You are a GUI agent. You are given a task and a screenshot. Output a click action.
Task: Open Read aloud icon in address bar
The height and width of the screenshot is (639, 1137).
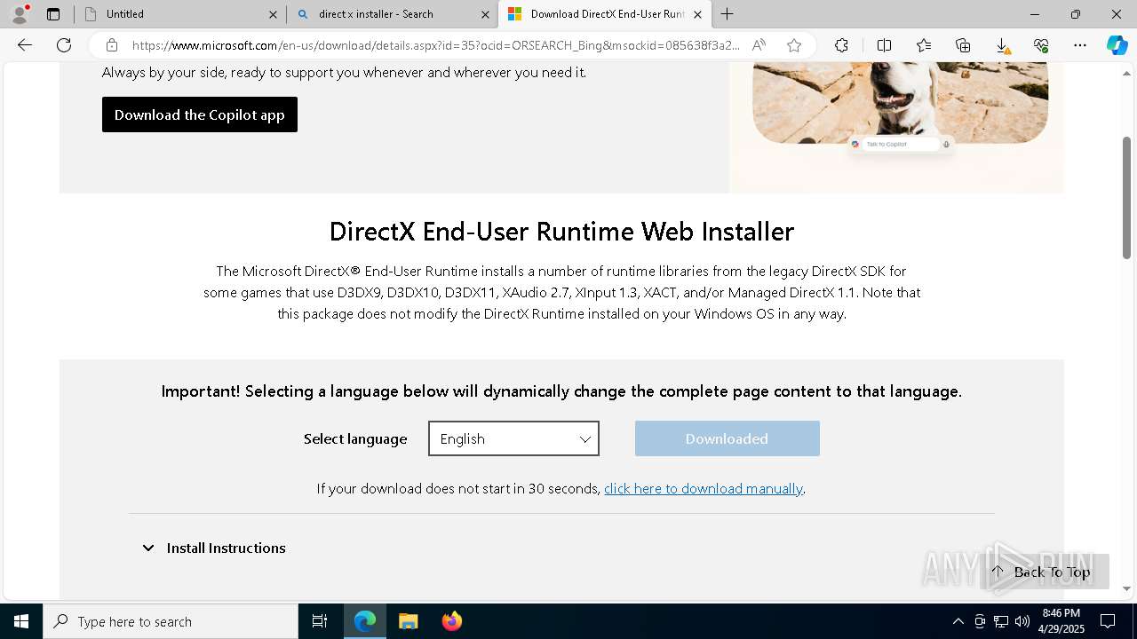[759, 45]
